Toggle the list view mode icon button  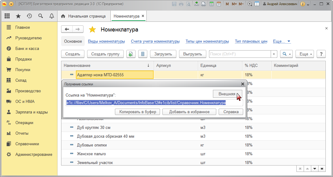click(x=143, y=54)
